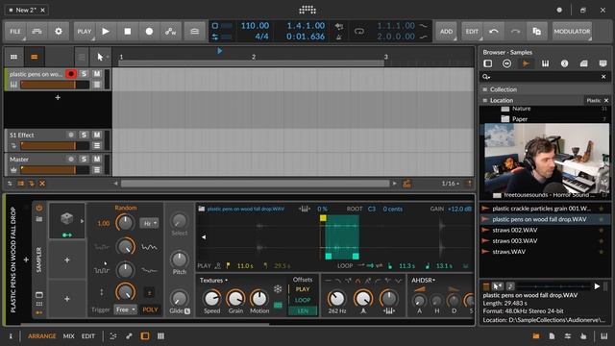Select the LOOP offsets option
The image size is (615, 346).
point(303,300)
